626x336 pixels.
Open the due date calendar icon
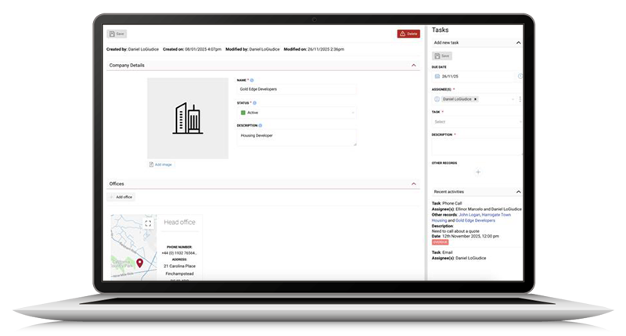point(437,76)
